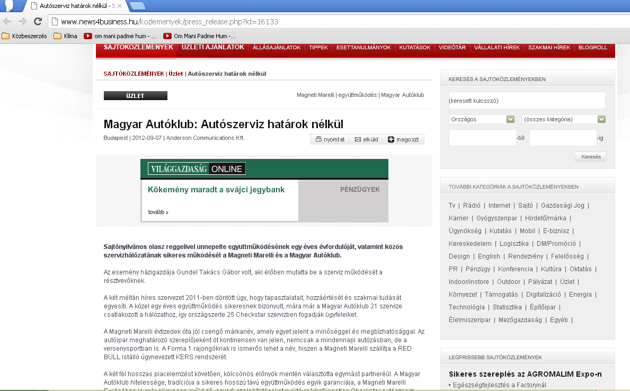The width and height of the screenshot is (630, 391).
Task: Open the DM/Promóció category link
Action: (x=556, y=244)
